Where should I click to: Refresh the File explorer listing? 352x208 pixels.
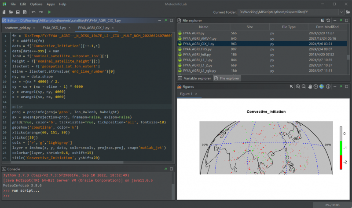click(328, 20)
